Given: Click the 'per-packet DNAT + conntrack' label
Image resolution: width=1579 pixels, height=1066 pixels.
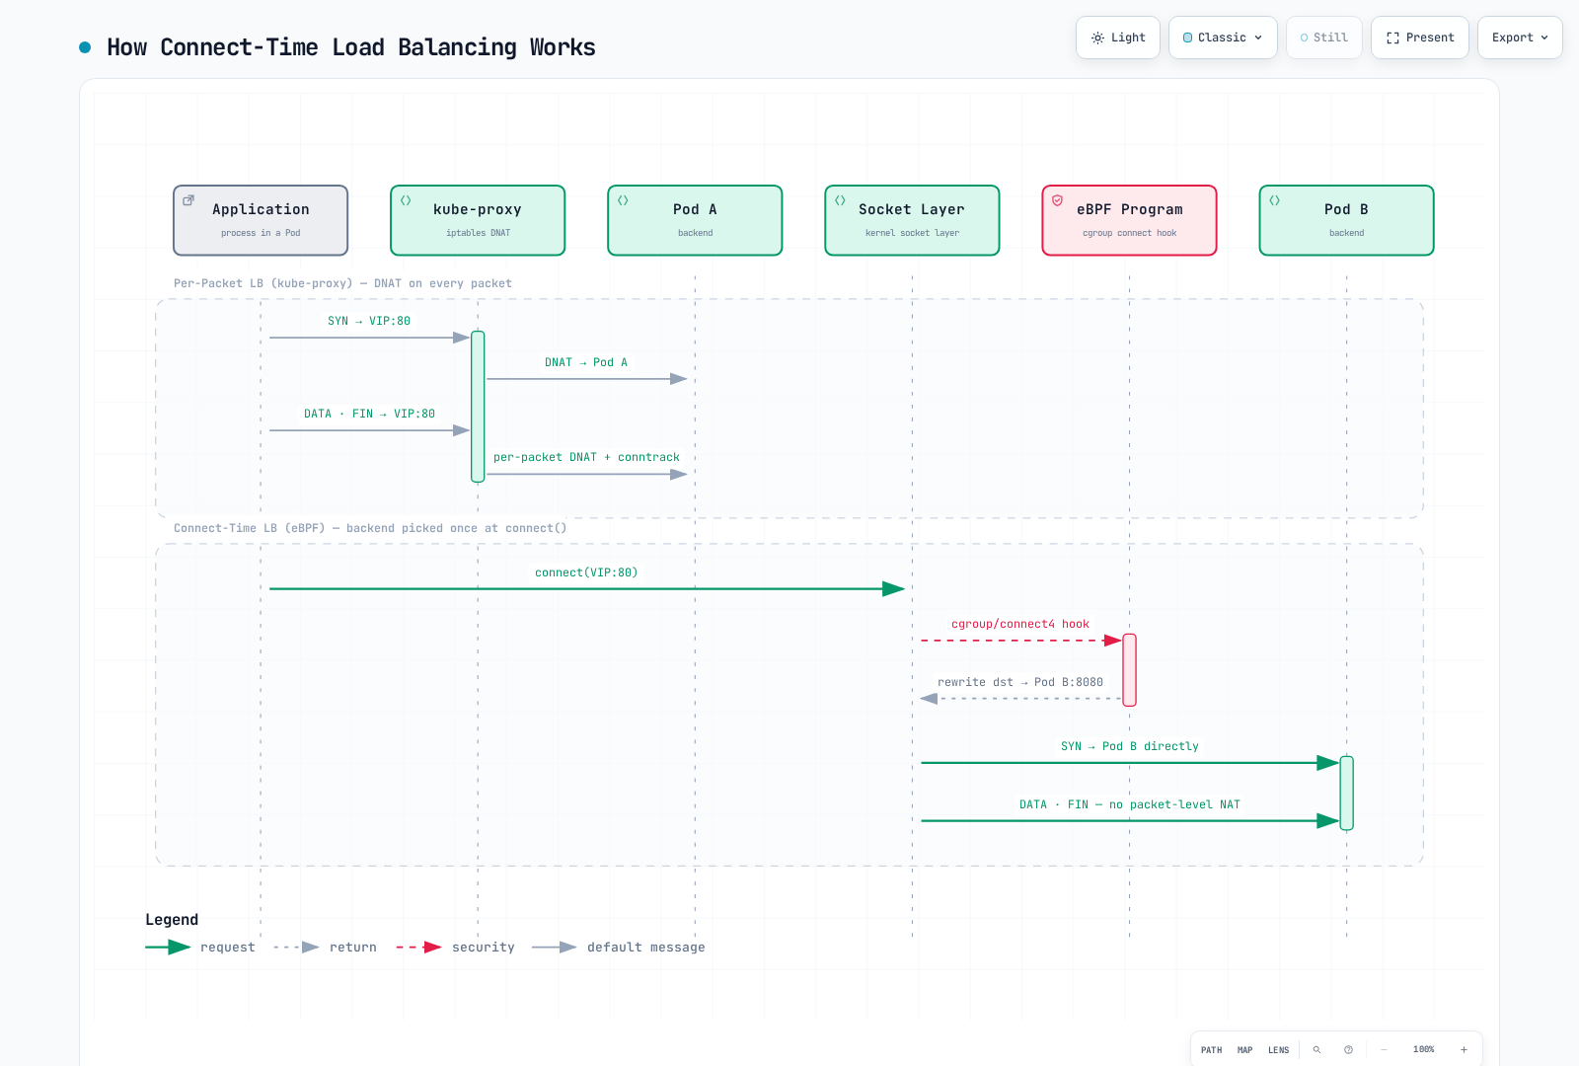Looking at the screenshot, I should [586, 457].
